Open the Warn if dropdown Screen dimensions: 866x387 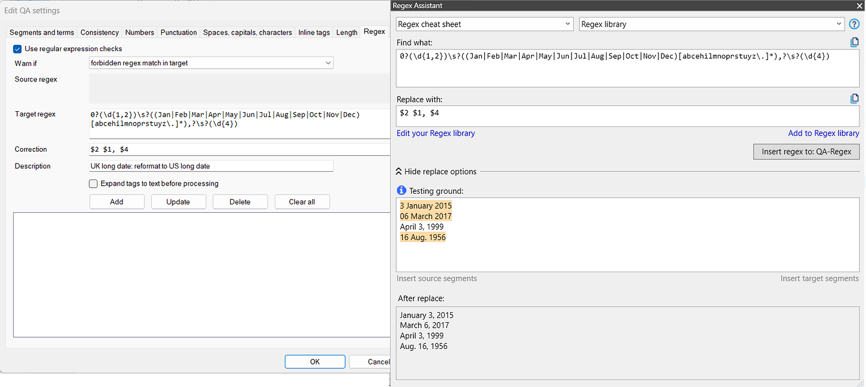point(211,62)
